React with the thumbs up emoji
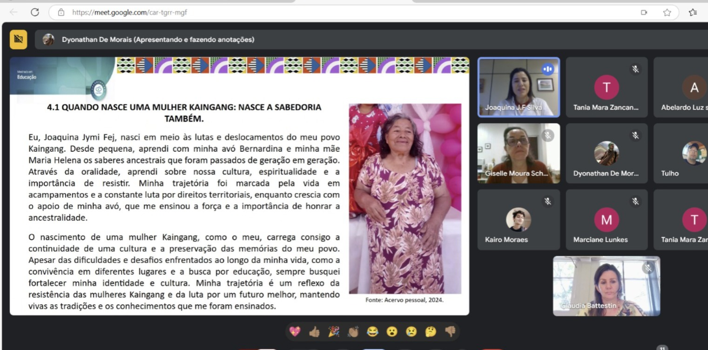The image size is (708, 350). (x=314, y=331)
